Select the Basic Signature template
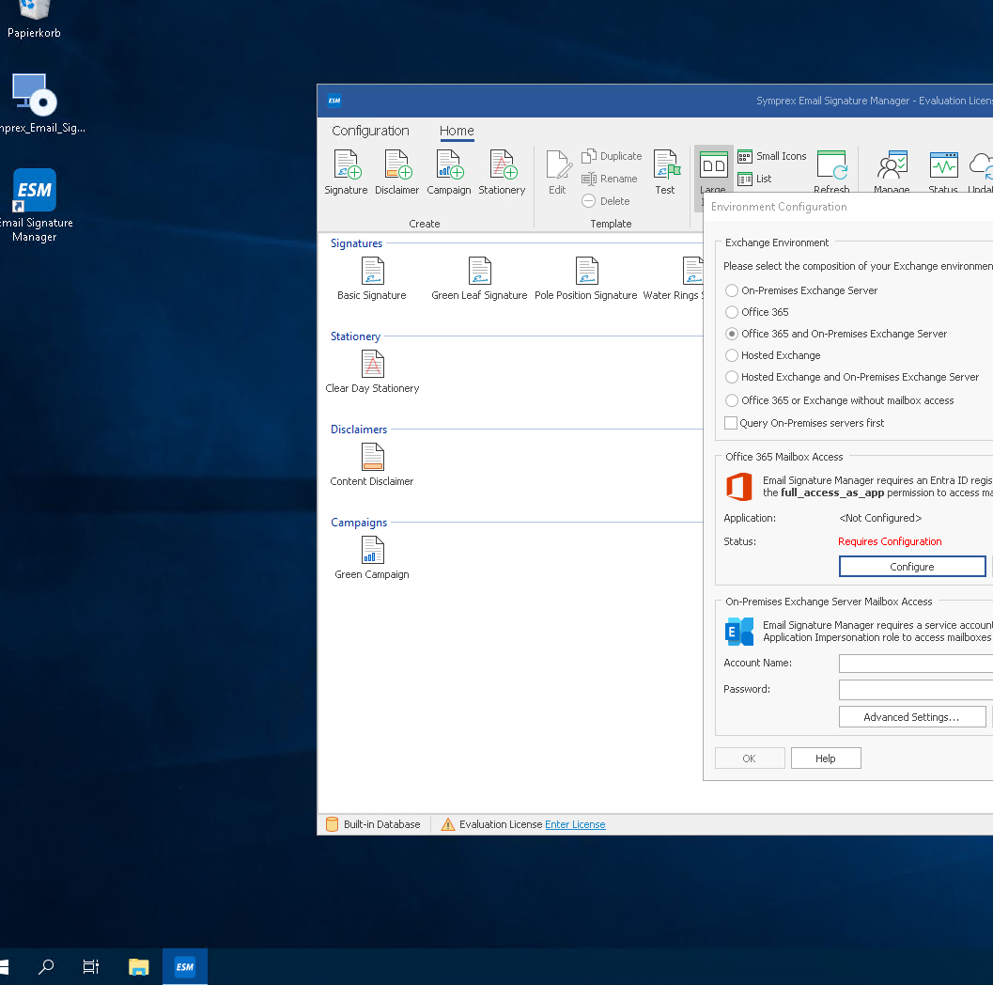Viewport: 993px width, 985px height. 372,278
